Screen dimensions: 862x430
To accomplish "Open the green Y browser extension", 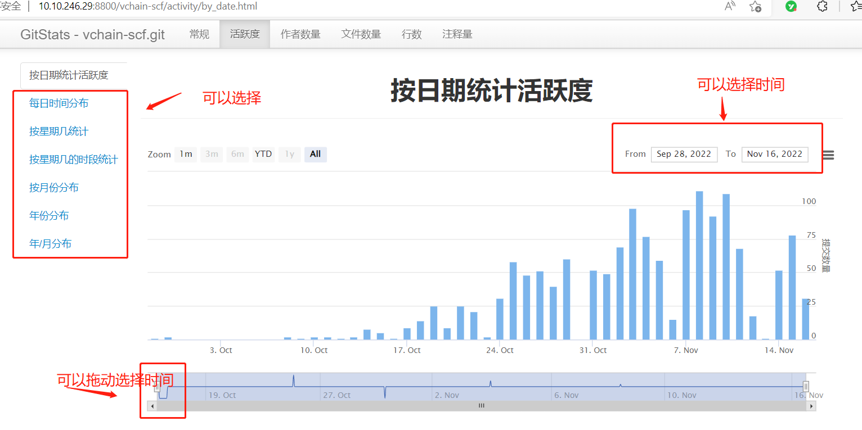I will [791, 6].
